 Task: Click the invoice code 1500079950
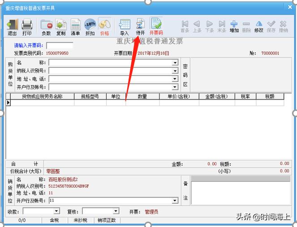(x=57, y=53)
